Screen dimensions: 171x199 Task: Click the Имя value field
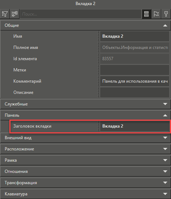(134, 36)
